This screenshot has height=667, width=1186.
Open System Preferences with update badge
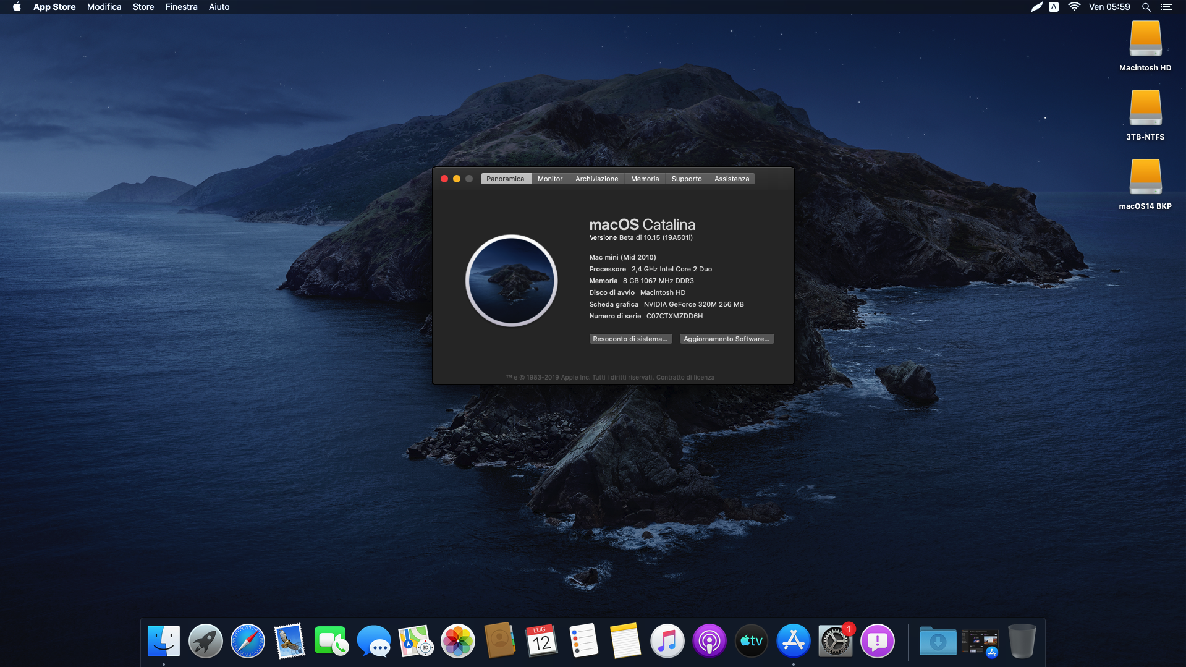tap(835, 641)
